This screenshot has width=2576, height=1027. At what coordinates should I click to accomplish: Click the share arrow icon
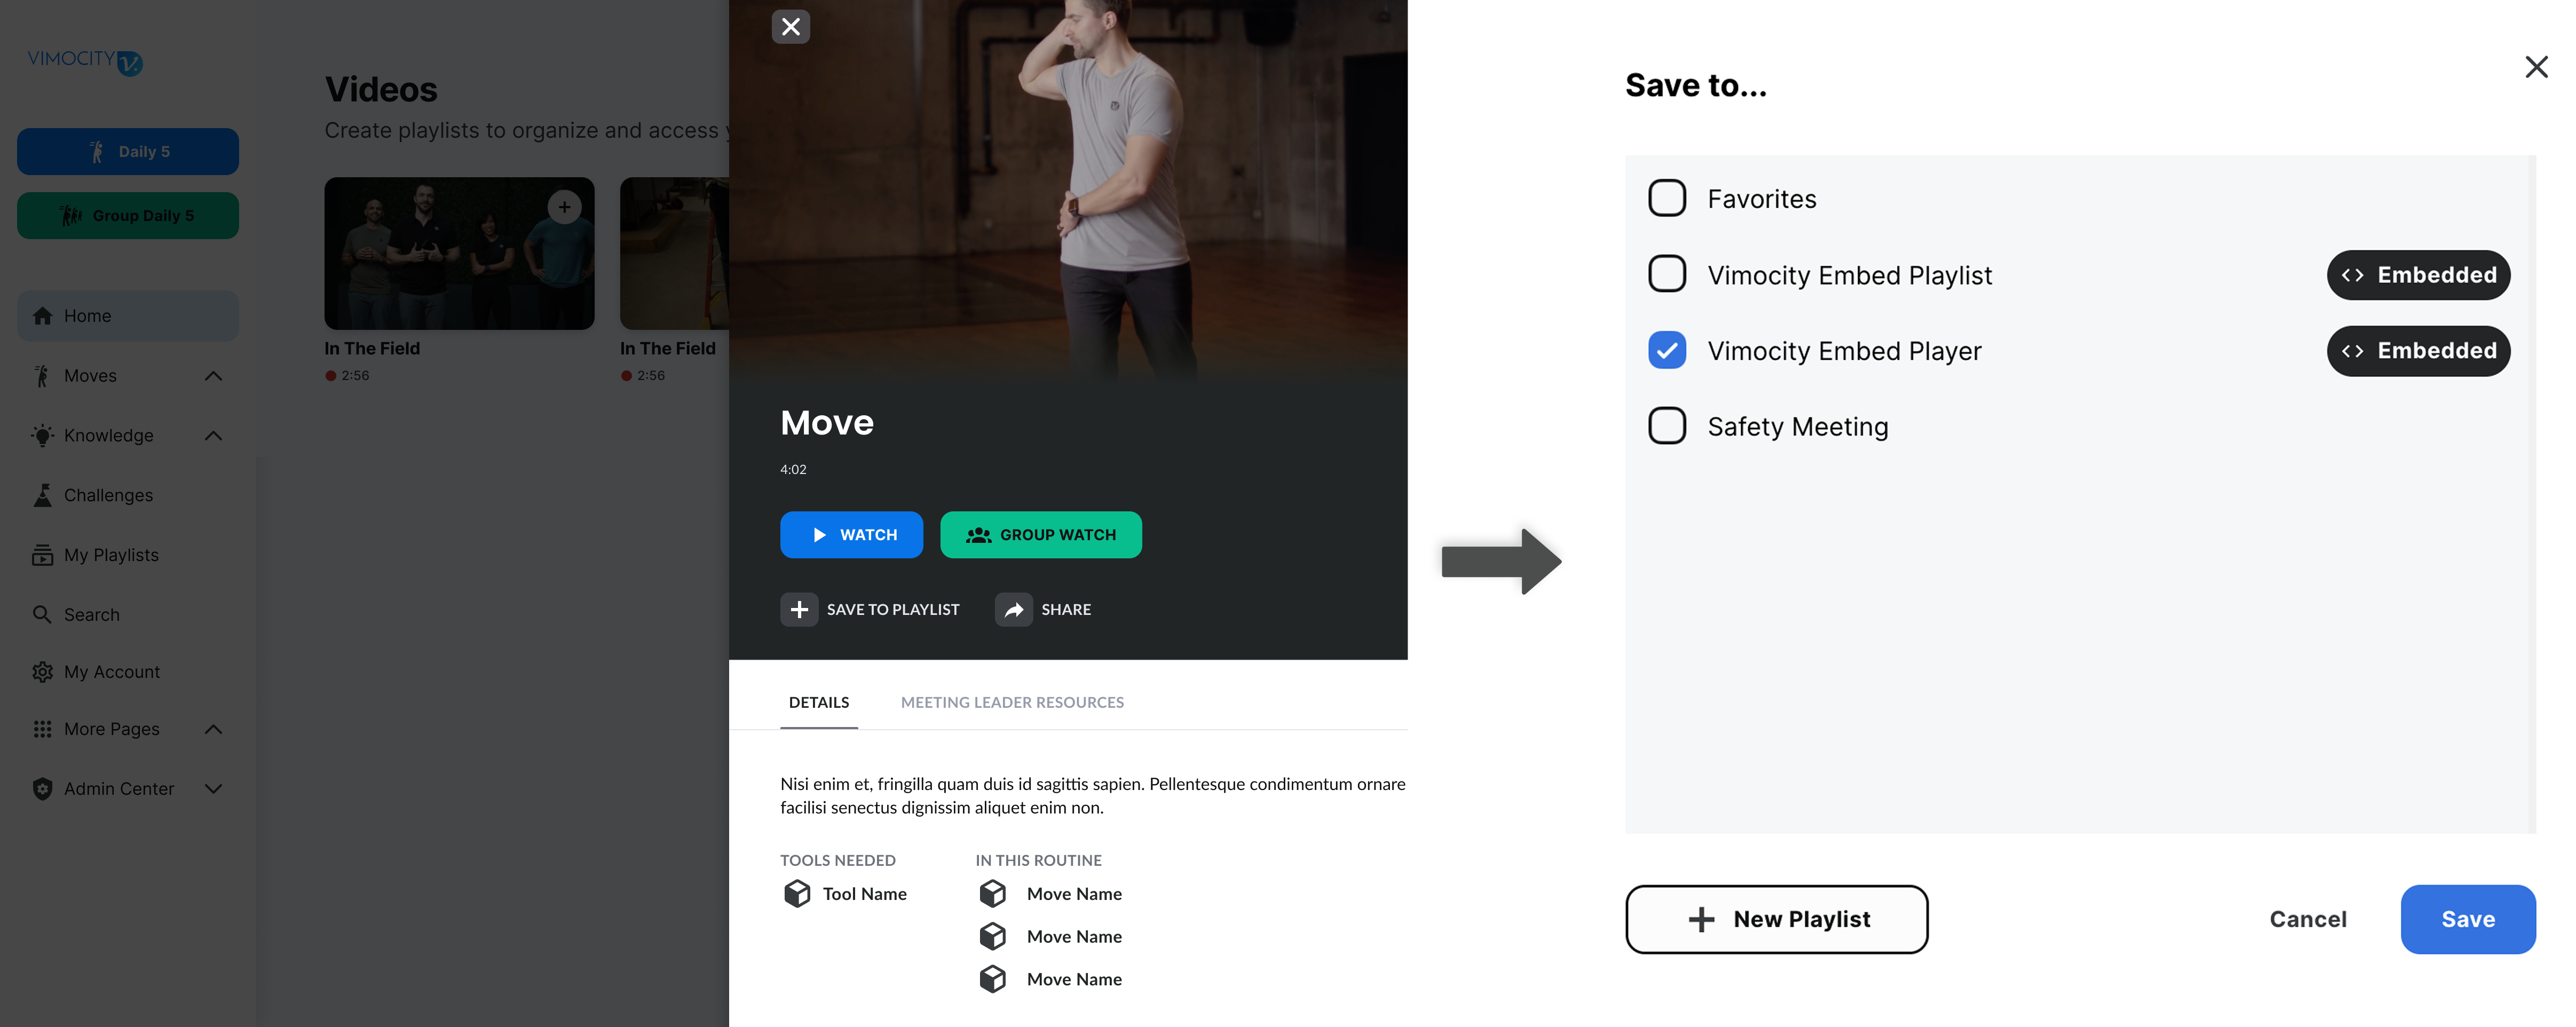click(1013, 609)
